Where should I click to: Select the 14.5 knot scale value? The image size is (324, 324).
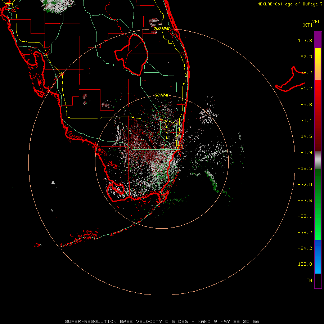(x=306, y=136)
